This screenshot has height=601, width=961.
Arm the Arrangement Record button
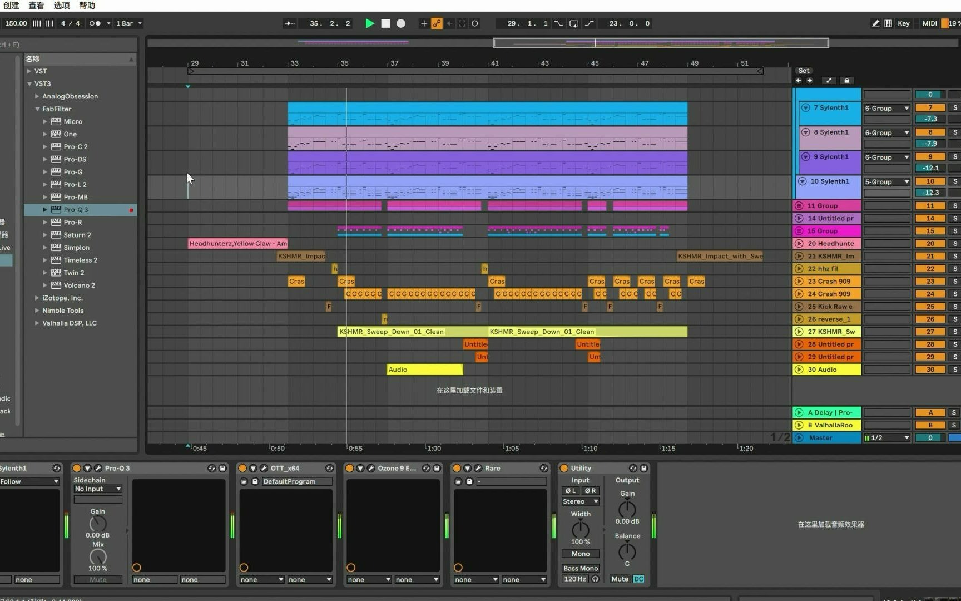pyautogui.click(x=401, y=23)
